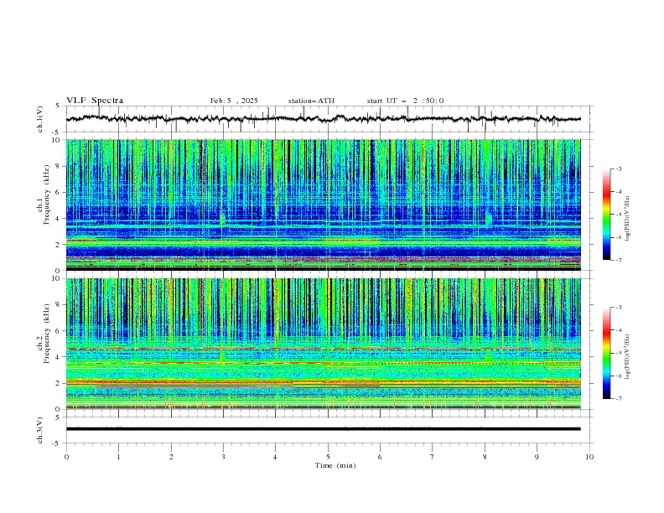Image resolution: width=664 pixels, height=513 pixels.
Task: Click the "-3" tick on the ch.1 colorbar
Action: click(619, 168)
